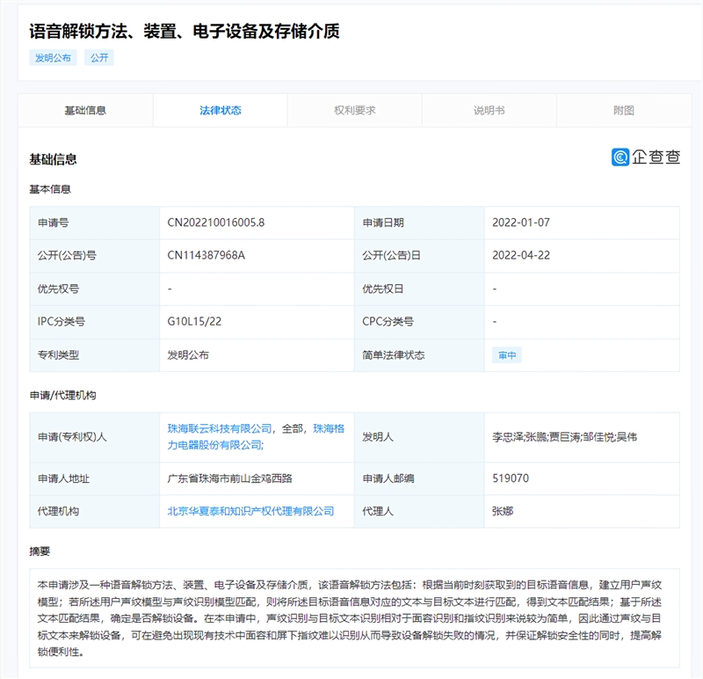
Task: Select IPC classification G10L15/22
Action: coord(194,322)
